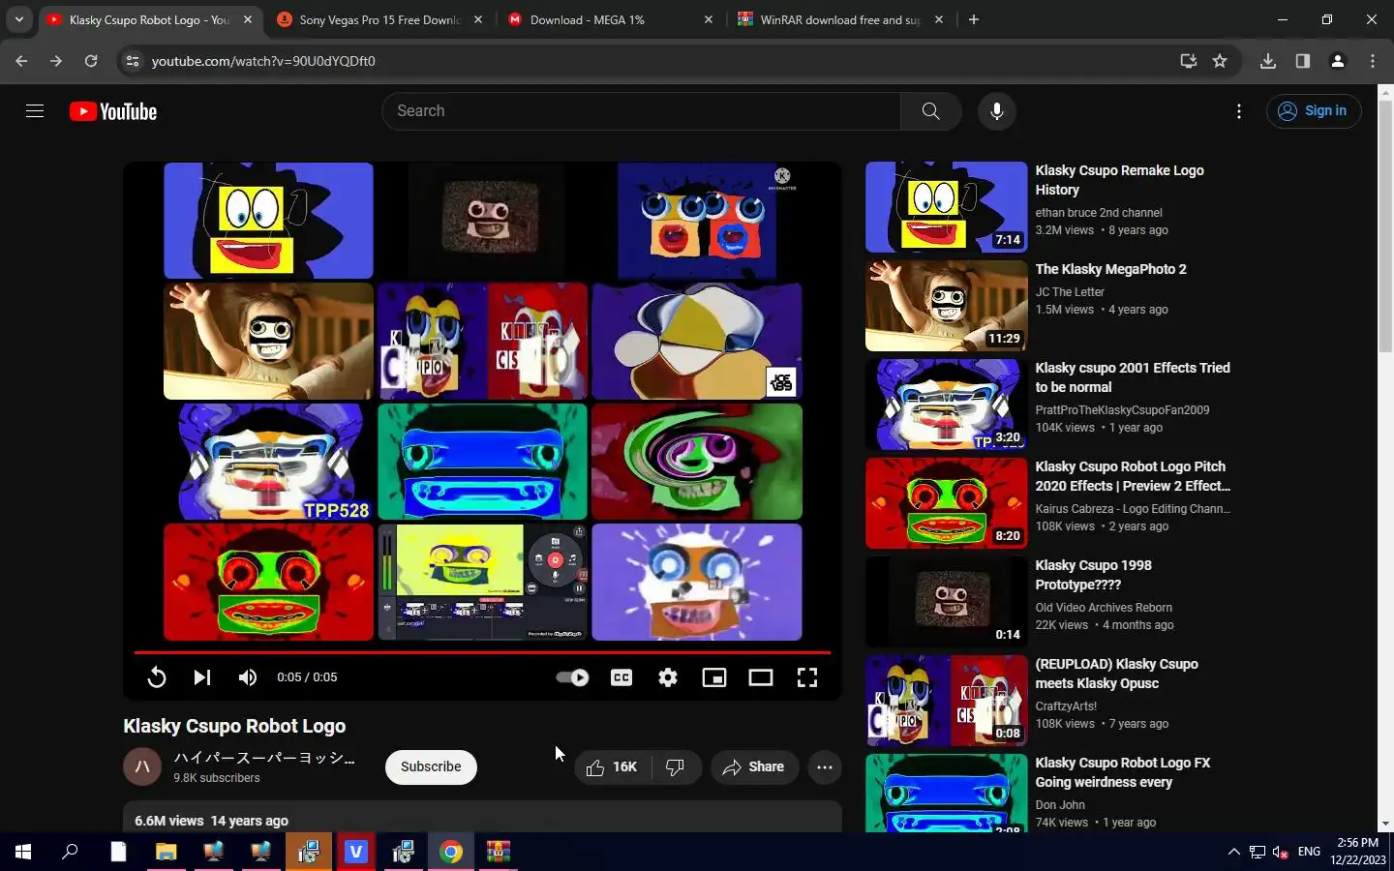Viewport: 1394px width, 871px height.
Task: Switch to theater mode
Action: (761, 677)
